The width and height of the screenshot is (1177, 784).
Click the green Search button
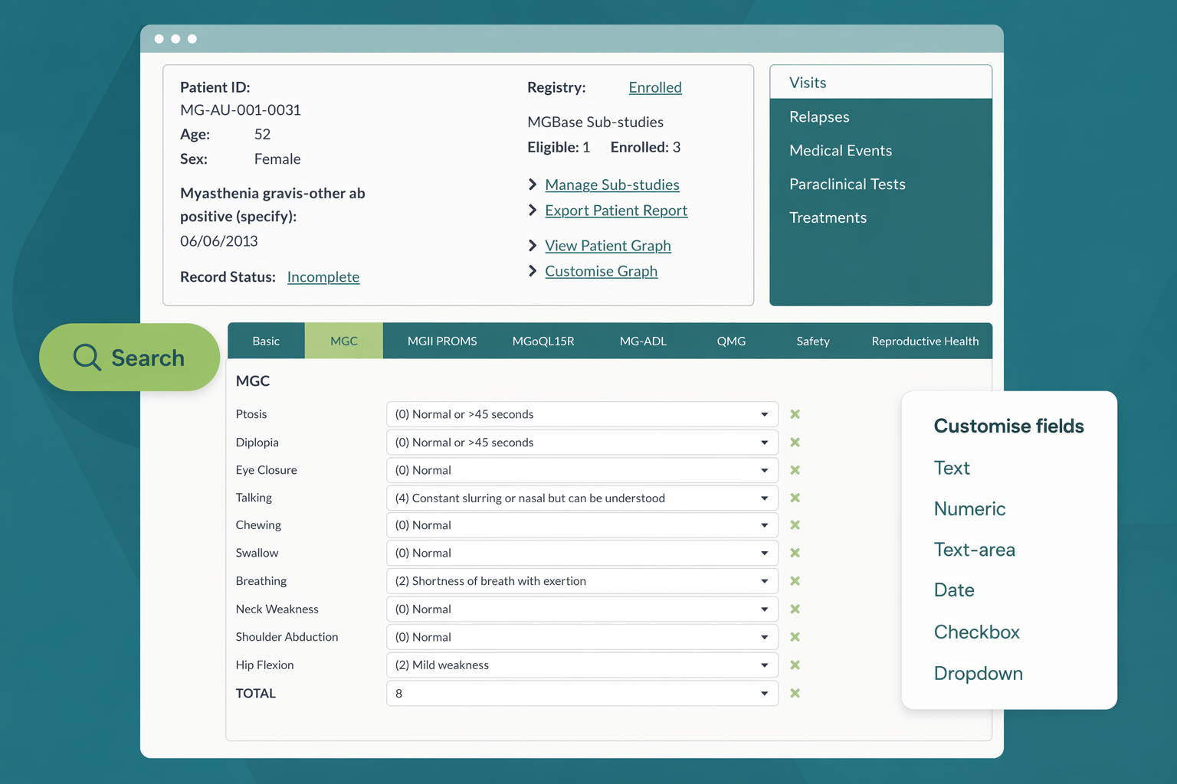click(x=130, y=357)
